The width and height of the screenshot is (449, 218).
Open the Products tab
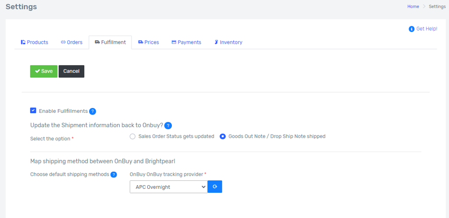[34, 42]
